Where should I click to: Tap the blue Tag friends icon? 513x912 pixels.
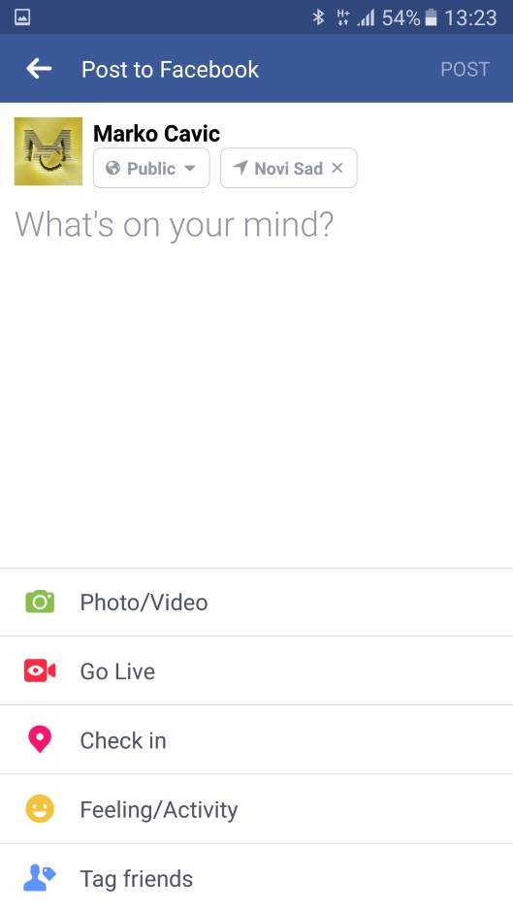pyautogui.click(x=40, y=878)
